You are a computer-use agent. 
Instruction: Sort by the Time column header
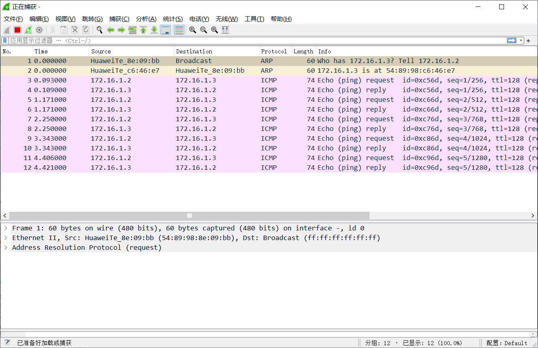click(61, 51)
